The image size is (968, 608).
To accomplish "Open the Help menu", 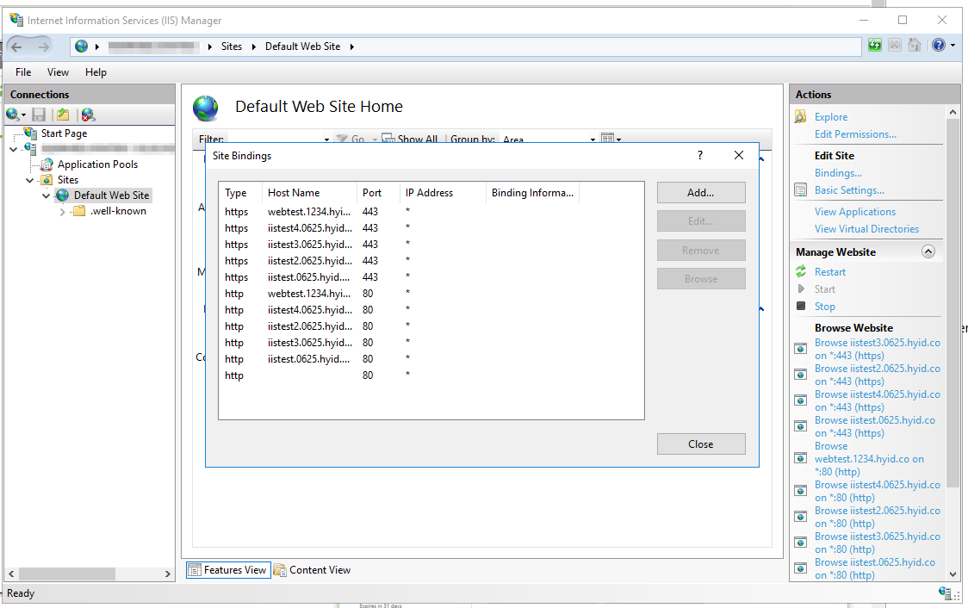I will coord(96,72).
